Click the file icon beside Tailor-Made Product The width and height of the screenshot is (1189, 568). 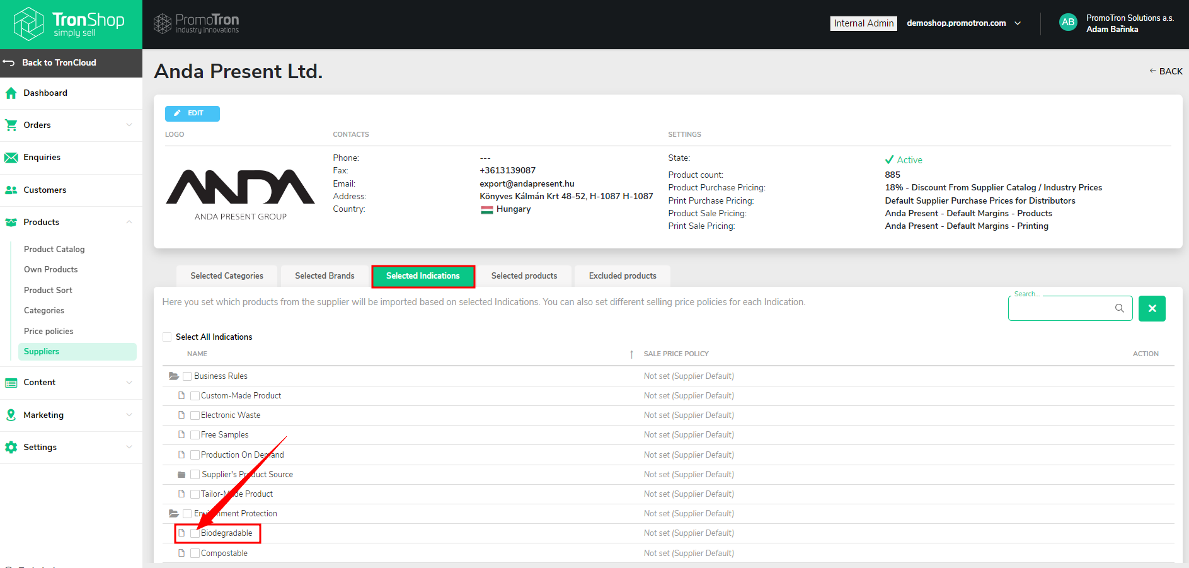tap(181, 494)
